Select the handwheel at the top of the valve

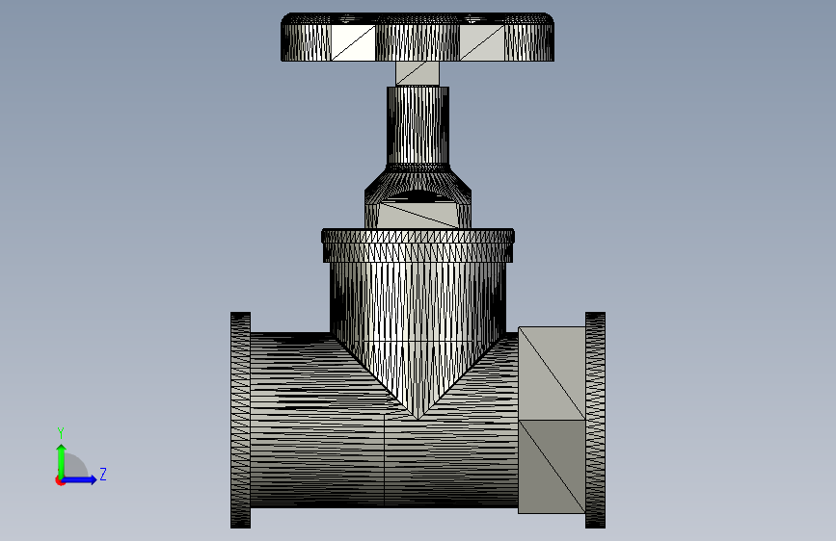418,38
